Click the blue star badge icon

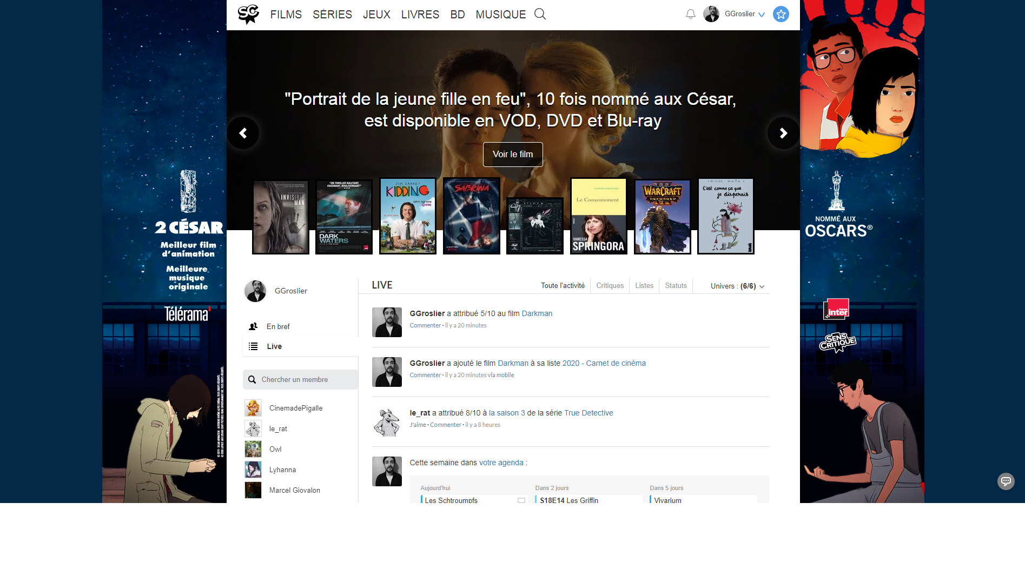click(781, 14)
